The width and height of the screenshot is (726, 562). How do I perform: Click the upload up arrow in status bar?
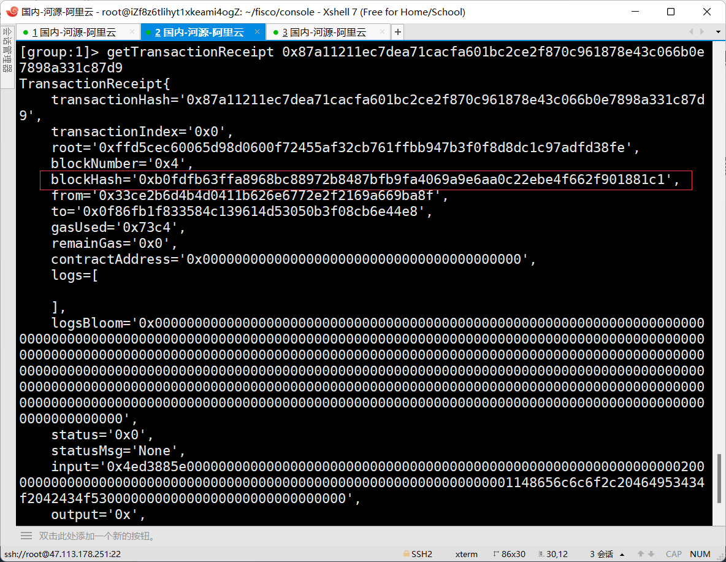click(x=641, y=554)
